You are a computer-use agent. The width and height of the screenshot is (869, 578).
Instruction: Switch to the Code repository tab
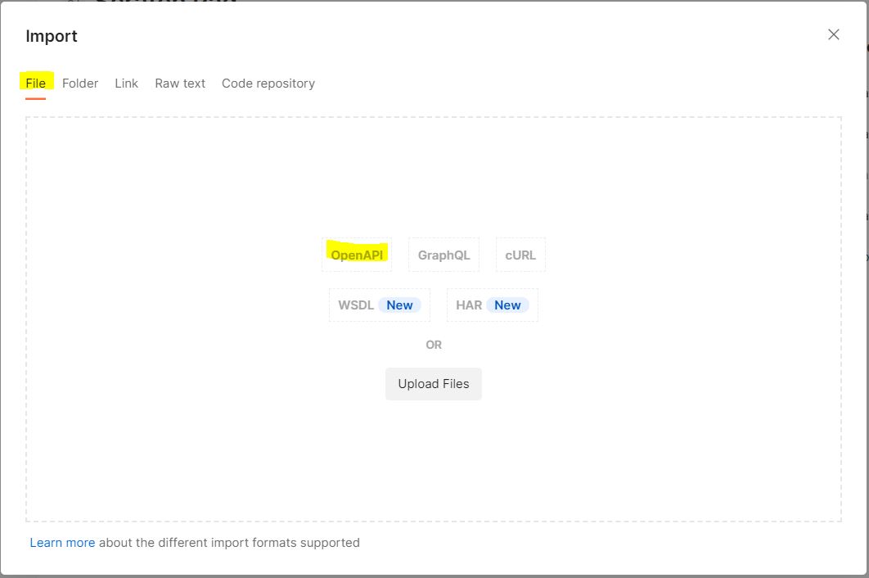point(268,83)
